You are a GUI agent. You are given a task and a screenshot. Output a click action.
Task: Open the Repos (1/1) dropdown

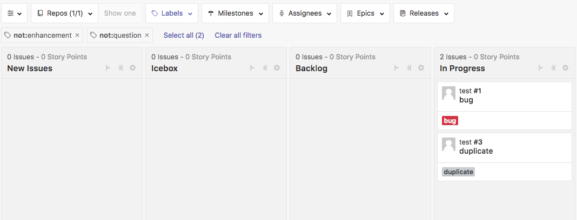coord(64,13)
